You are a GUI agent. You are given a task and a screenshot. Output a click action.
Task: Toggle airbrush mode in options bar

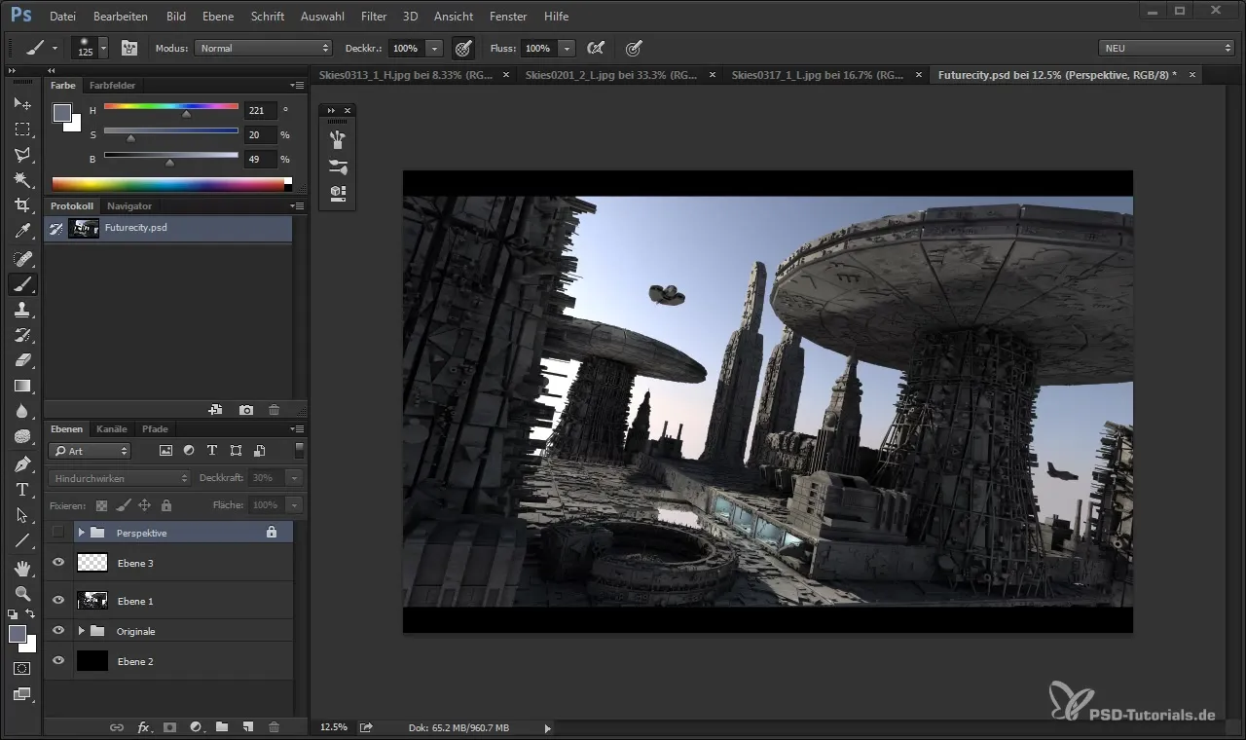coord(596,48)
